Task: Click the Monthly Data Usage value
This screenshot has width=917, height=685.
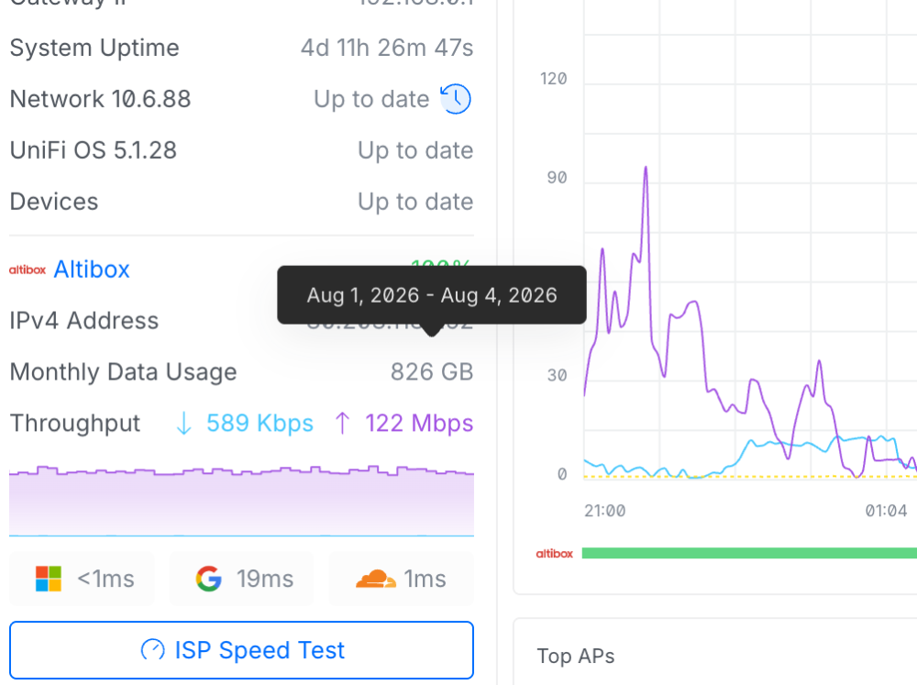Action: 432,372
